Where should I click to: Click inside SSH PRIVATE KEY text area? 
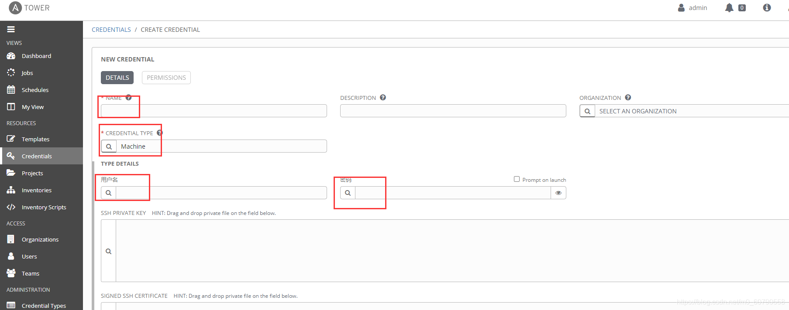click(x=452, y=251)
